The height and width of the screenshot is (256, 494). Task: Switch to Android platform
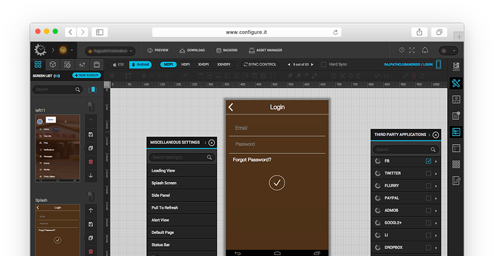pos(140,65)
